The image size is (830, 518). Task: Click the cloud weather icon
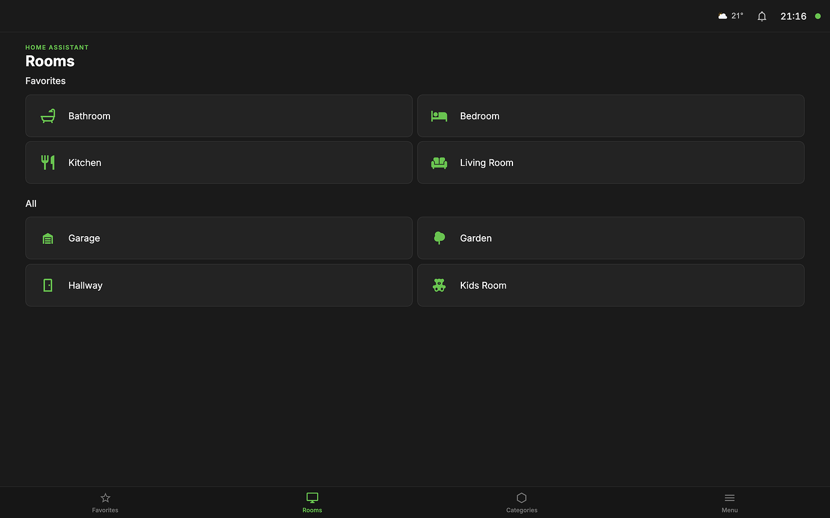pyautogui.click(x=723, y=16)
